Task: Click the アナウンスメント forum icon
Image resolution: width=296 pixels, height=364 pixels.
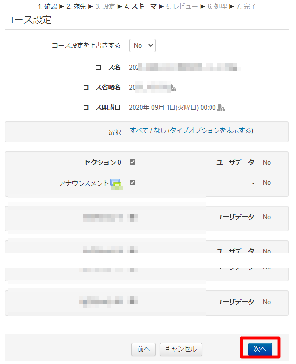Action: click(x=116, y=184)
